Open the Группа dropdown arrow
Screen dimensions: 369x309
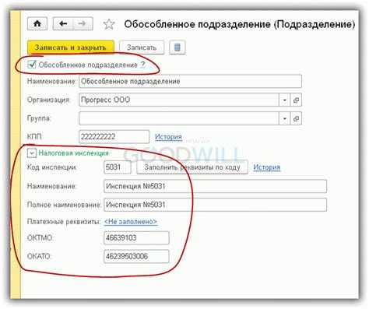pyautogui.click(x=285, y=118)
